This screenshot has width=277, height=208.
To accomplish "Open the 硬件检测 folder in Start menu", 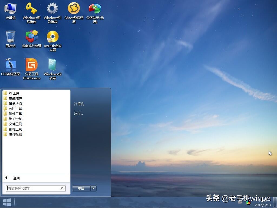I will point(15,134).
